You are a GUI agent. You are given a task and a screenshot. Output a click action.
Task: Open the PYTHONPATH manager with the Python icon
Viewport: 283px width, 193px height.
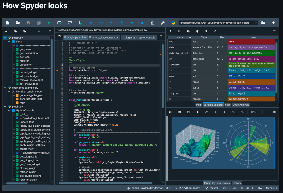click(173, 23)
